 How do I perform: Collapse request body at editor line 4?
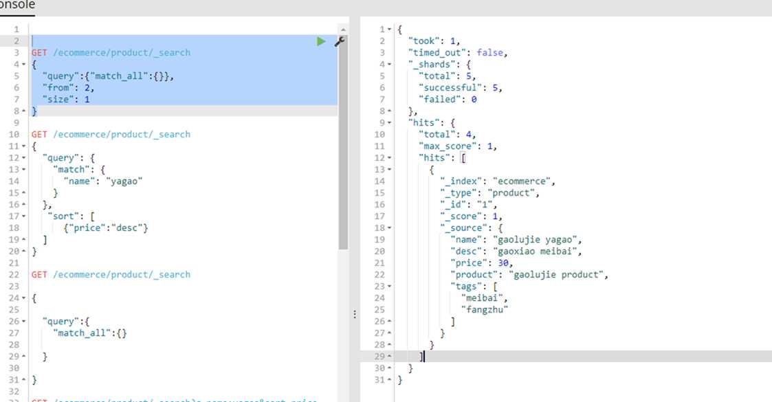pos(23,65)
